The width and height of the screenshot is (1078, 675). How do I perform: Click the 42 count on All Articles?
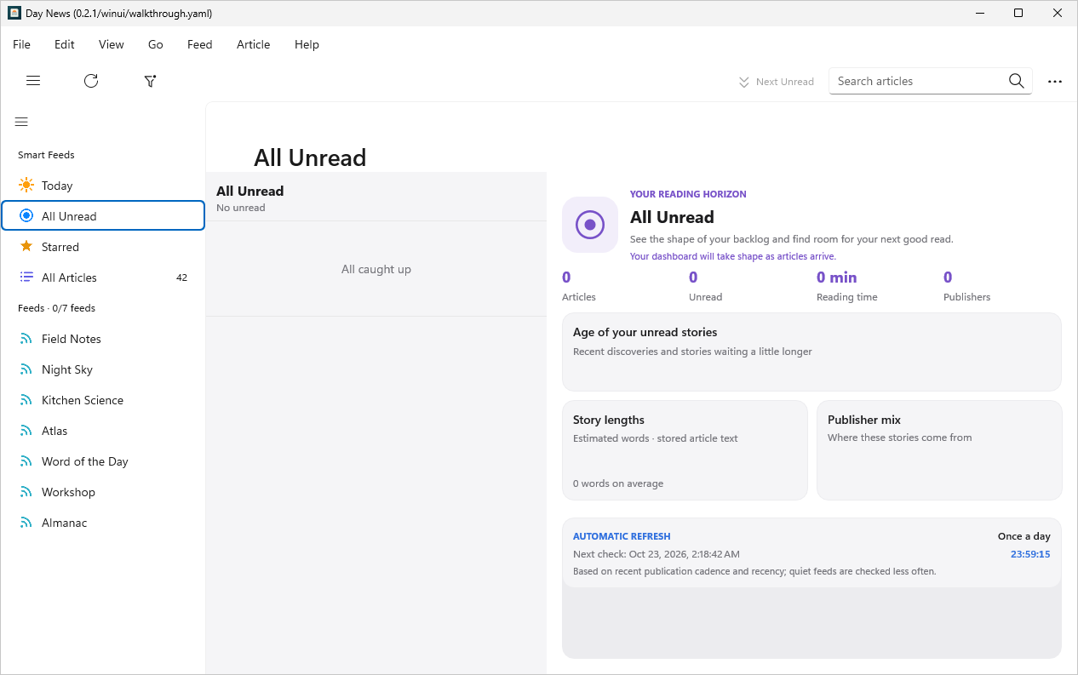point(181,277)
